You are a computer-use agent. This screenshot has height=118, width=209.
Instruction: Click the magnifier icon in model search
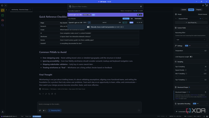[70, 7]
